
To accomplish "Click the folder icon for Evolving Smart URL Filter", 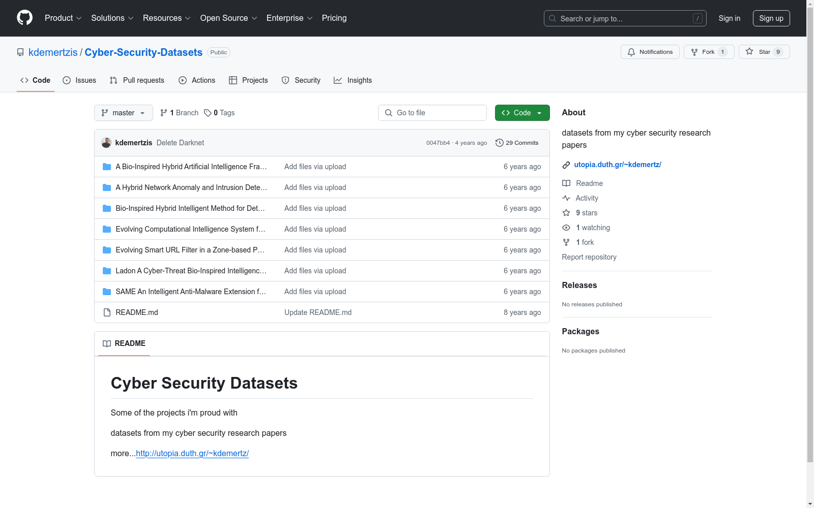I will pos(107,250).
